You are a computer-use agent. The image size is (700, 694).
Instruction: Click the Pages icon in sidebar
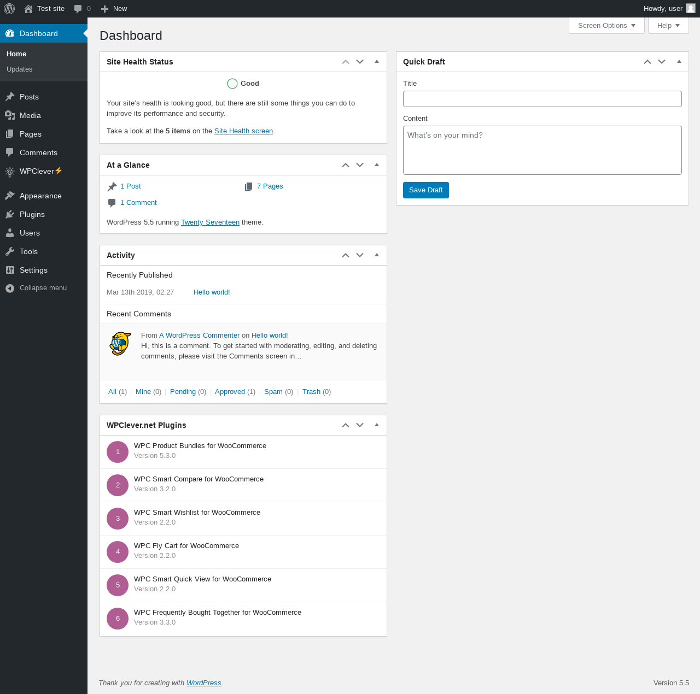pyautogui.click(x=10, y=134)
